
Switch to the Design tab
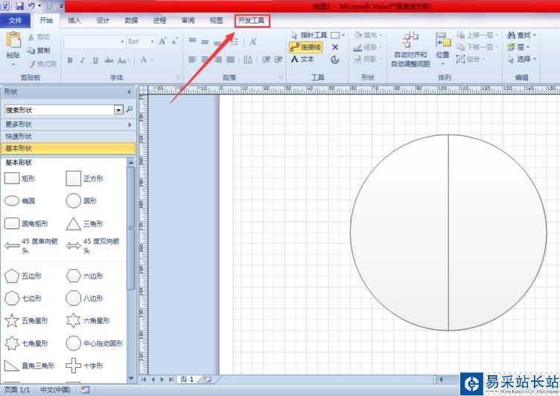tap(103, 20)
